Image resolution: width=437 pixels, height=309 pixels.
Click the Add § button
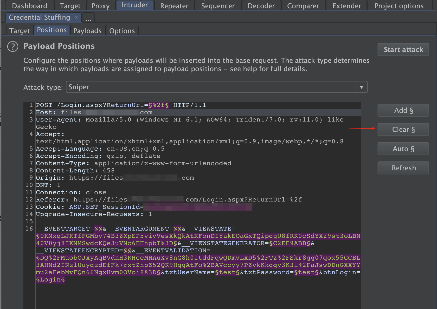(x=403, y=110)
